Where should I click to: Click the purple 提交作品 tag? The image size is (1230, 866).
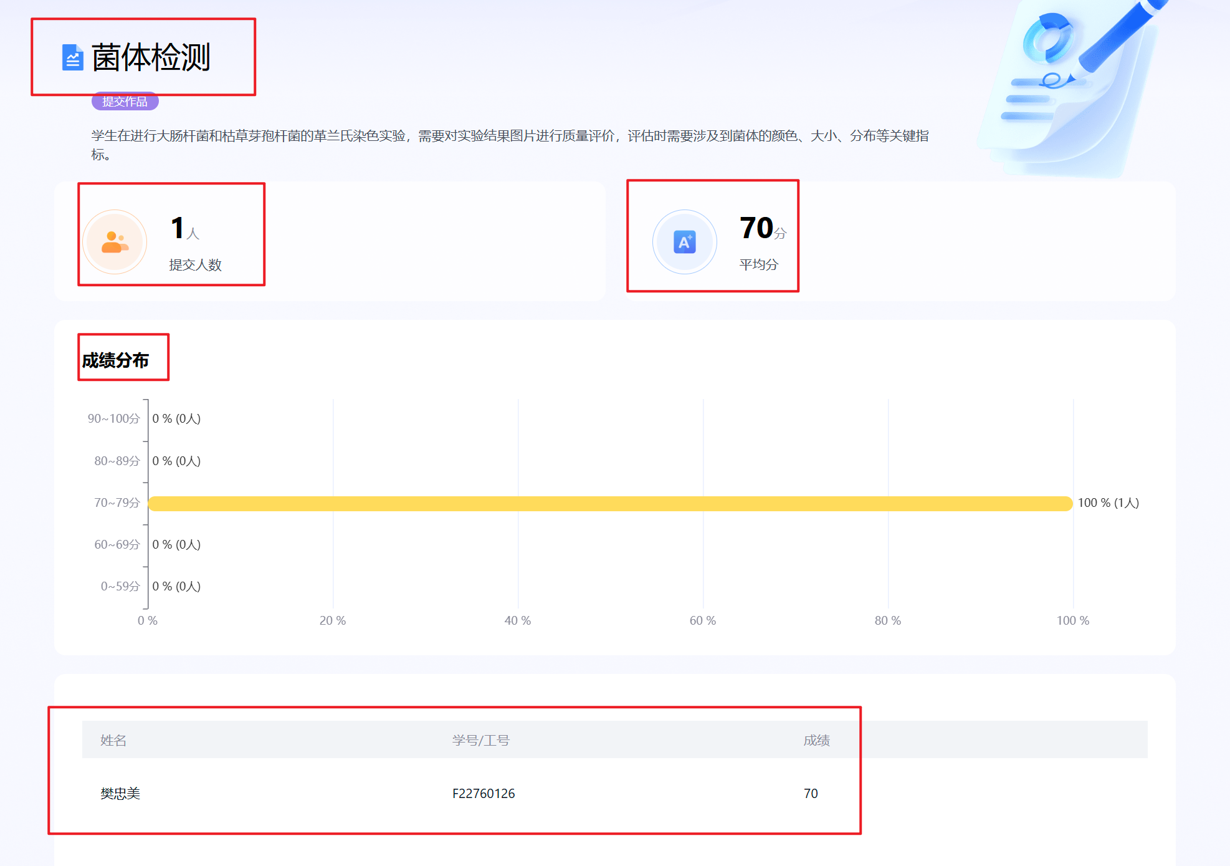pos(125,102)
